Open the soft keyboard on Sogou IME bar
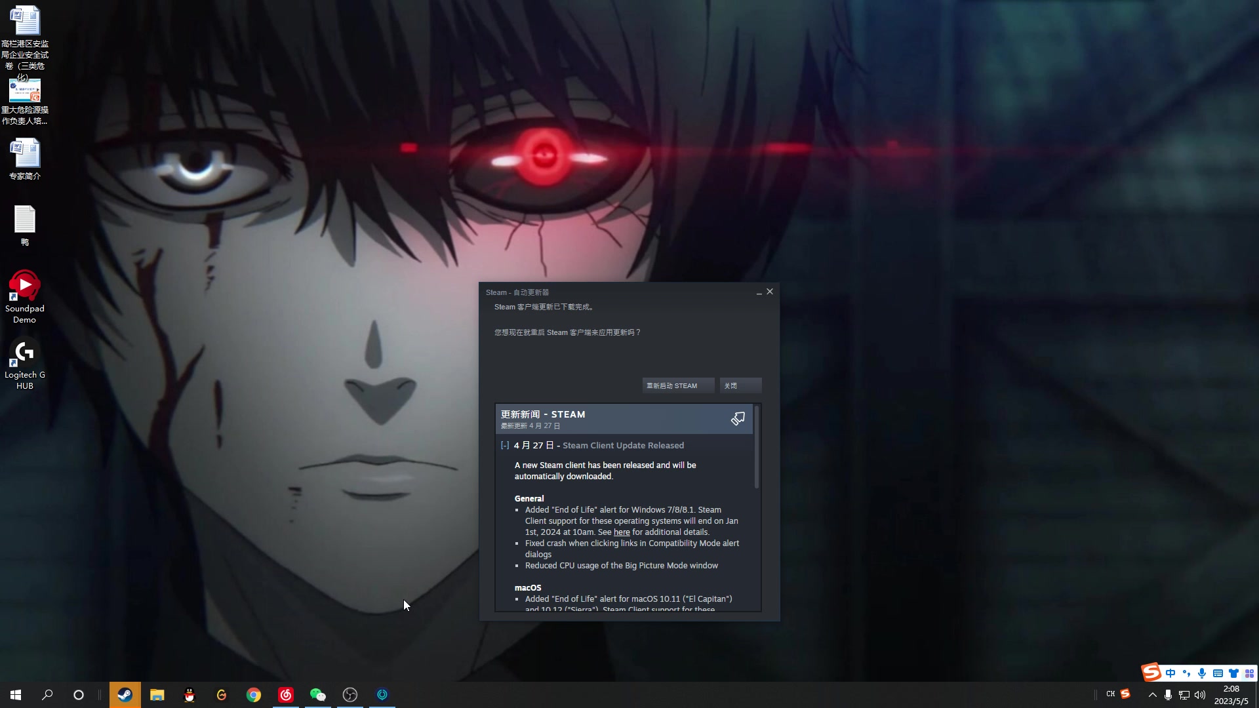Screen dimensions: 1259x708 [x=1218, y=673]
